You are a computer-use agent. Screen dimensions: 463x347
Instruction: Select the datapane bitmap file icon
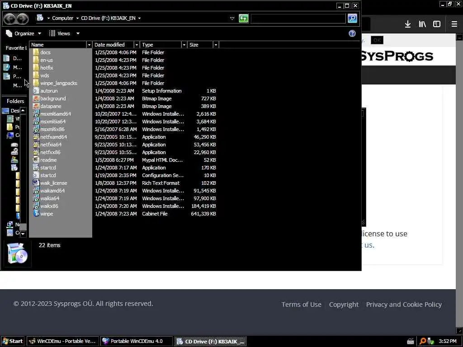pyautogui.click(x=36, y=106)
